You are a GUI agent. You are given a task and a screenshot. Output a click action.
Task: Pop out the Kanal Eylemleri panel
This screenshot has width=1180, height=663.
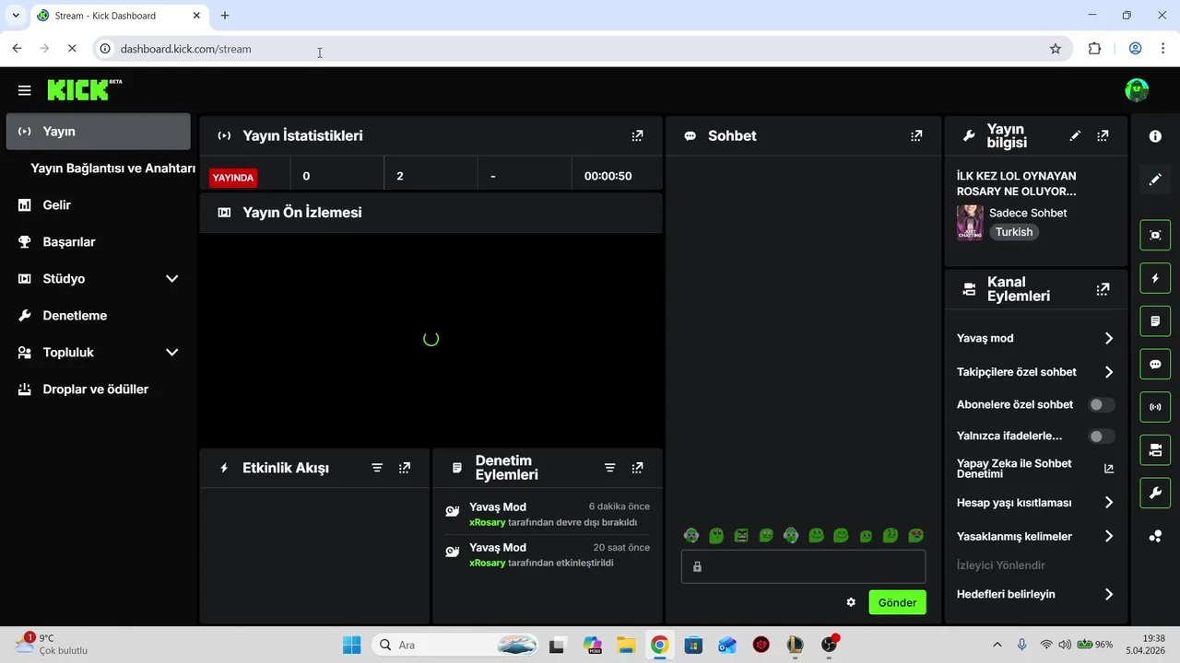[1103, 289]
